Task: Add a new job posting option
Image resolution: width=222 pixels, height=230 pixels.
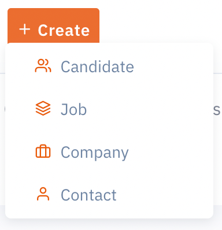Action: [x=109, y=109]
